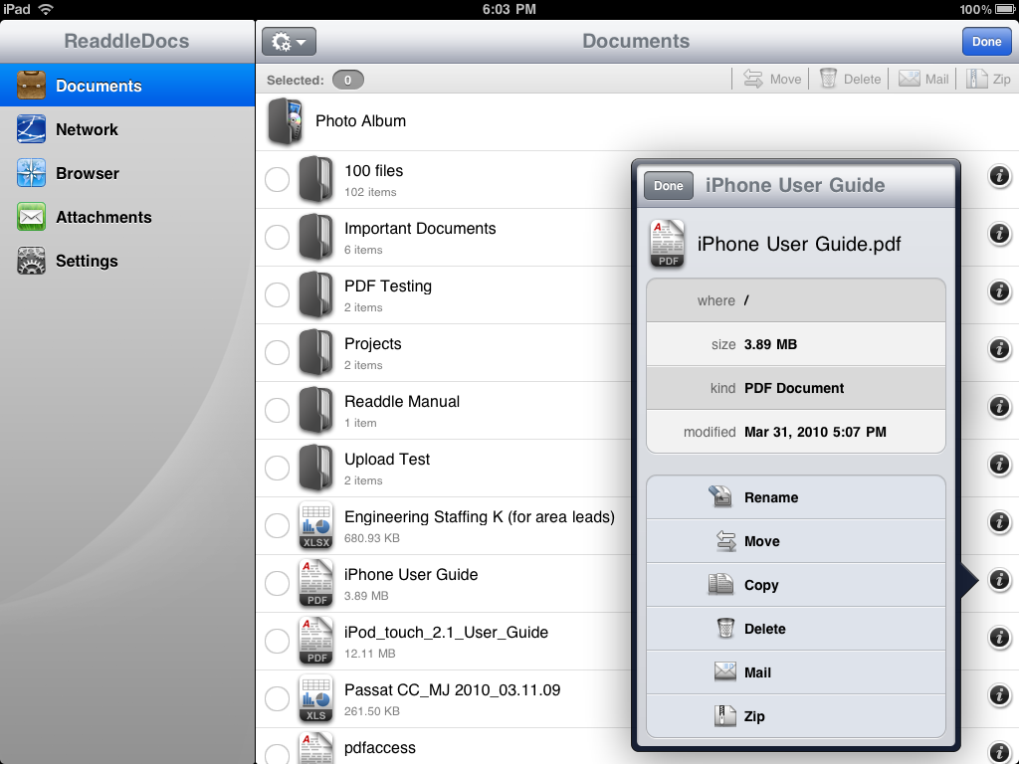Open the Important Documents folder icon
Screen dimensions: 1019x764
pyautogui.click(x=315, y=237)
